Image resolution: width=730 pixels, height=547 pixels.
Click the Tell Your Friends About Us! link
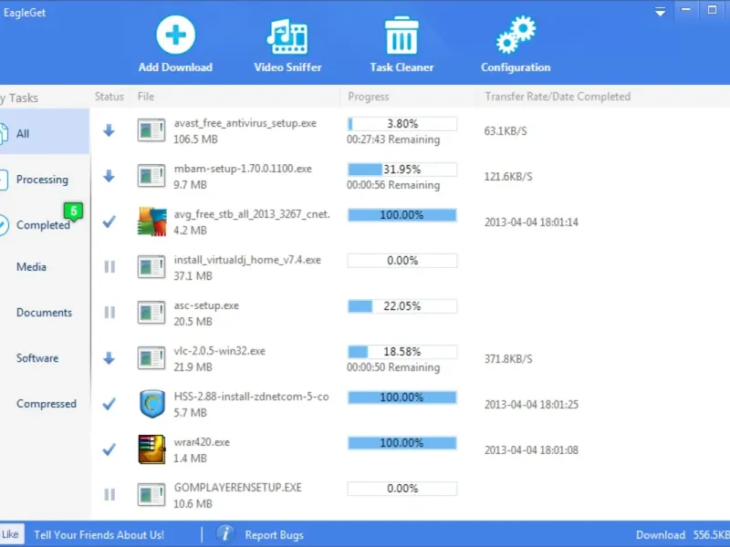[x=99, y=535]
